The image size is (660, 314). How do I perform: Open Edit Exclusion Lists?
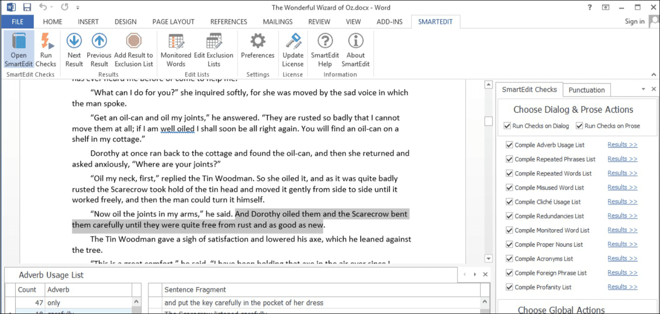point(214,50)
